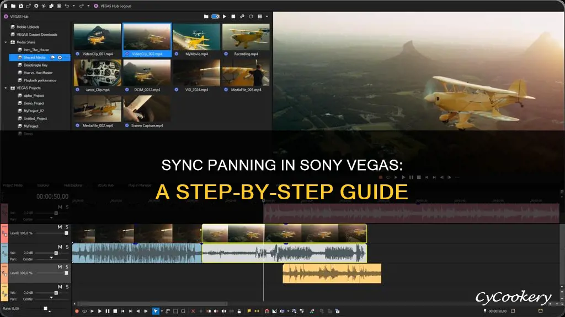Open the edit tool dropdown arrow

tap(162, 311)
